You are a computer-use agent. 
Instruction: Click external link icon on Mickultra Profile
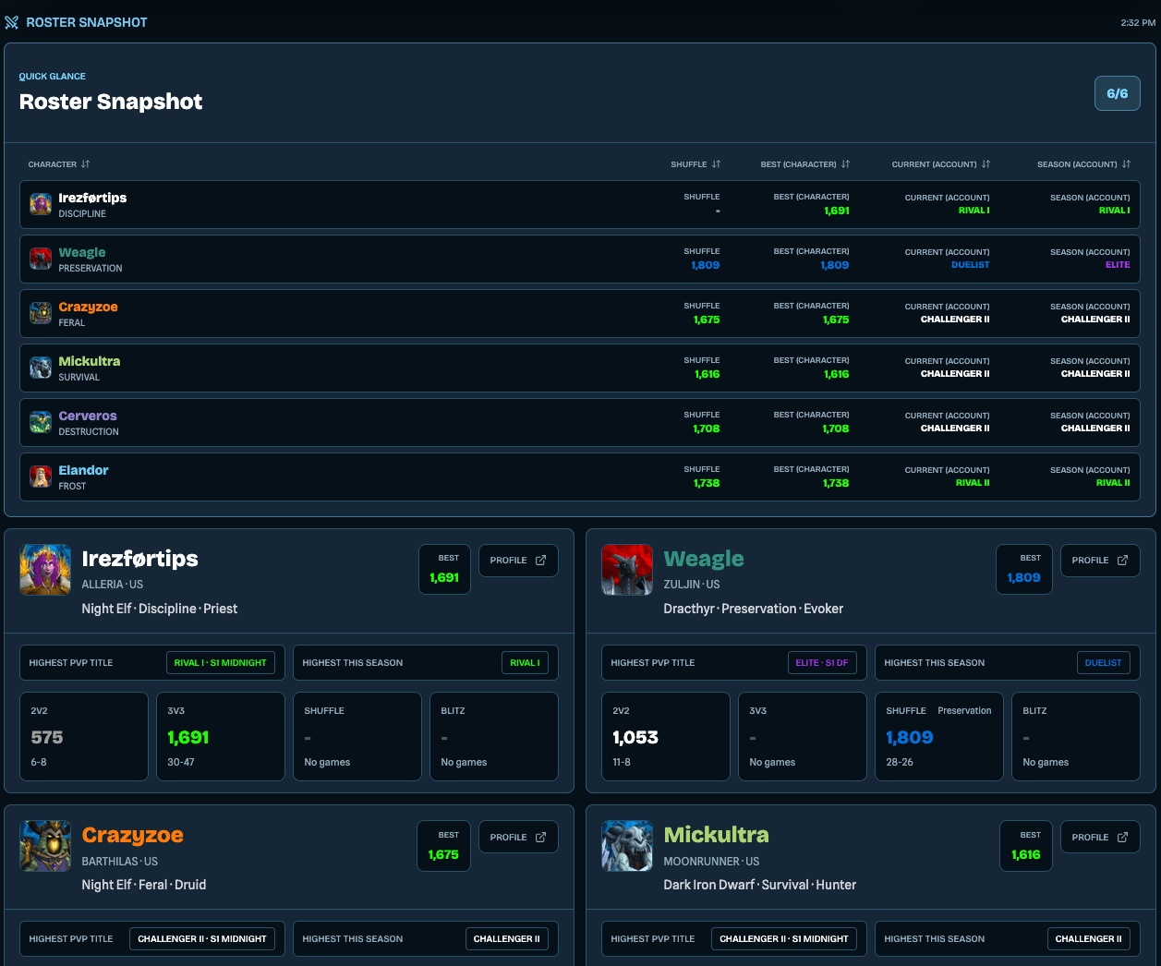[1122, 838]
